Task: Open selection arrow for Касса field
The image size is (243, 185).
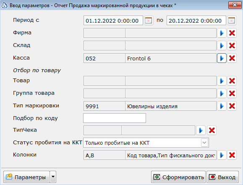Action: [x=222, y=58]
